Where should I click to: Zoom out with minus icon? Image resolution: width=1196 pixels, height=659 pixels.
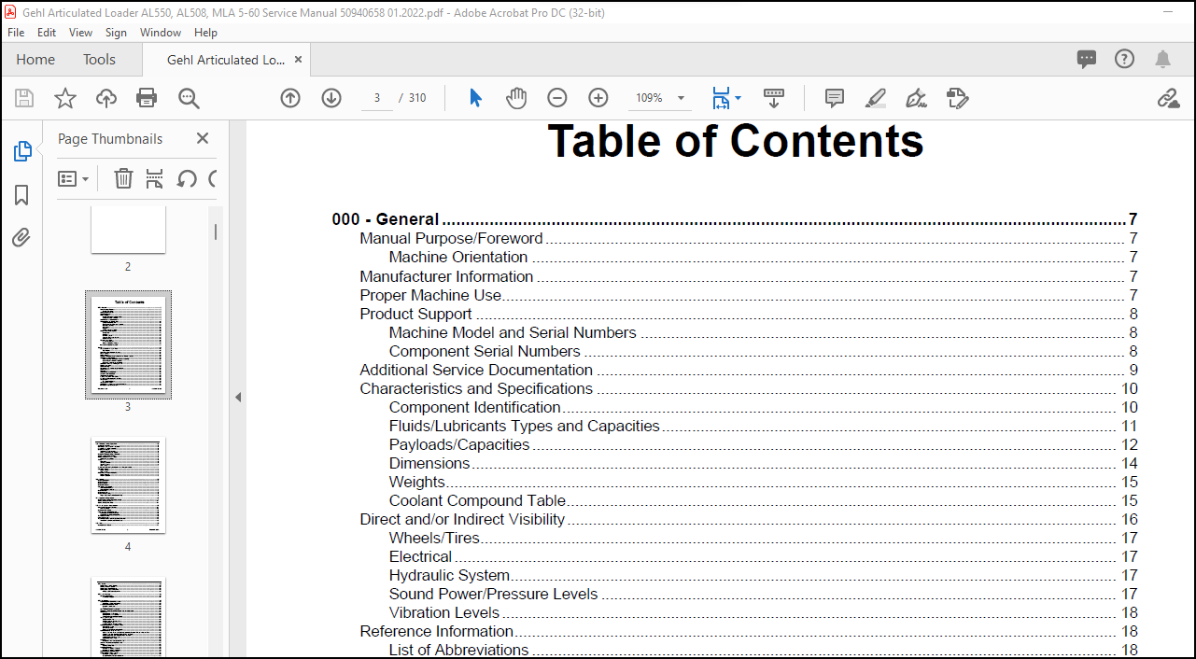557,98
